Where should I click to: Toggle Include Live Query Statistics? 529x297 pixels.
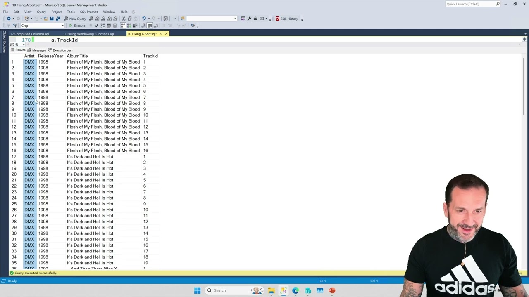(x=129, y=26)
